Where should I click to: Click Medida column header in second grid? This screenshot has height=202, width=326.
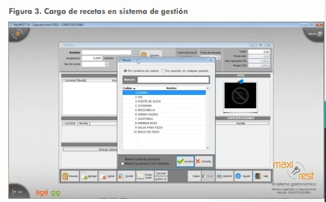(x=83, y=123)
